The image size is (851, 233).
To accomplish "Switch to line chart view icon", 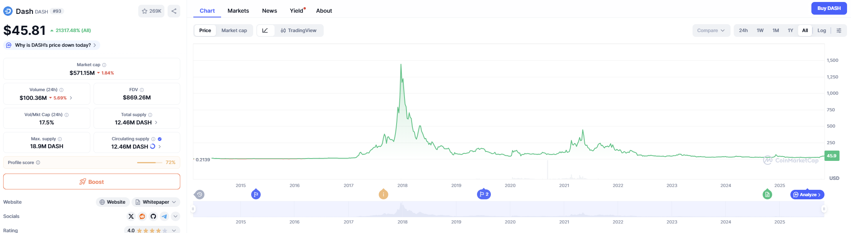I will pyautogui.click(x=265, y=31).
